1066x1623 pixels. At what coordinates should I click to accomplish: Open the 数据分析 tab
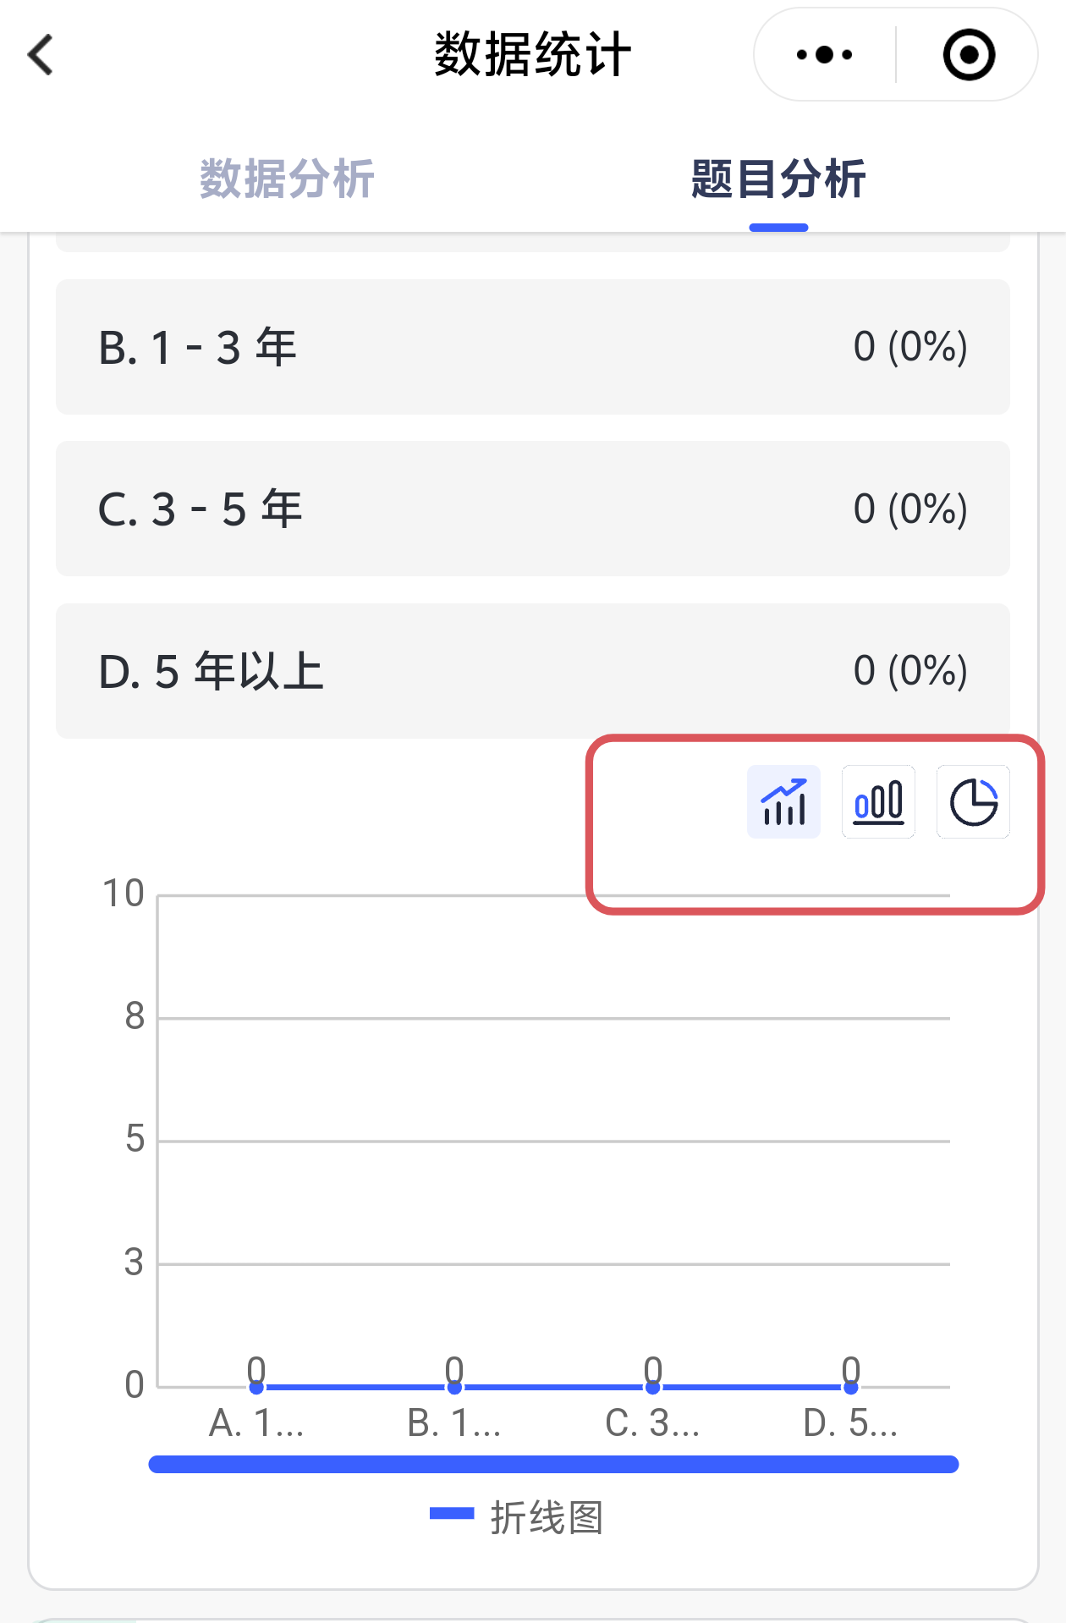click(x=287, y=179)
